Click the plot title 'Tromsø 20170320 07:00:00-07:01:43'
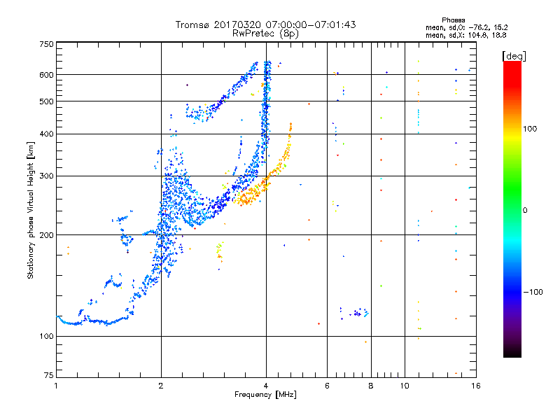Image resolution: width=560 pixels, height=420 pixels. (265, 24)
